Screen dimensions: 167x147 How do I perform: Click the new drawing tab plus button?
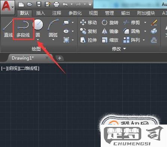click(x=60, y=58)
